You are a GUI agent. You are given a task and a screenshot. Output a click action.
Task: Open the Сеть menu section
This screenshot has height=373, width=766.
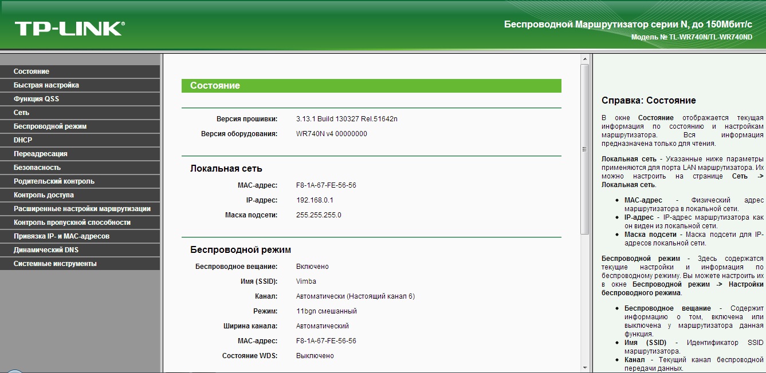pyautogui.click(x=80, y=113)
